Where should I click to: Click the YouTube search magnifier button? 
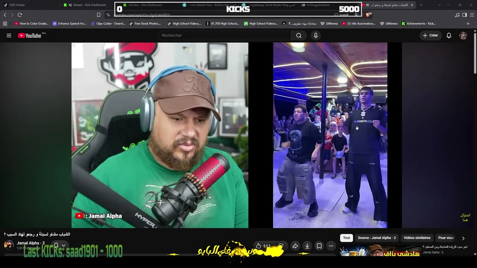(299, 35)
